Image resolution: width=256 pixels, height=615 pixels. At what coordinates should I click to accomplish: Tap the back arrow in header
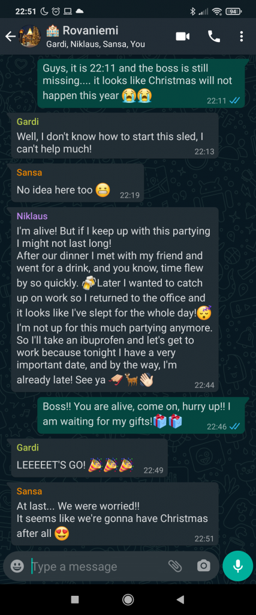[x=10, y=37]
